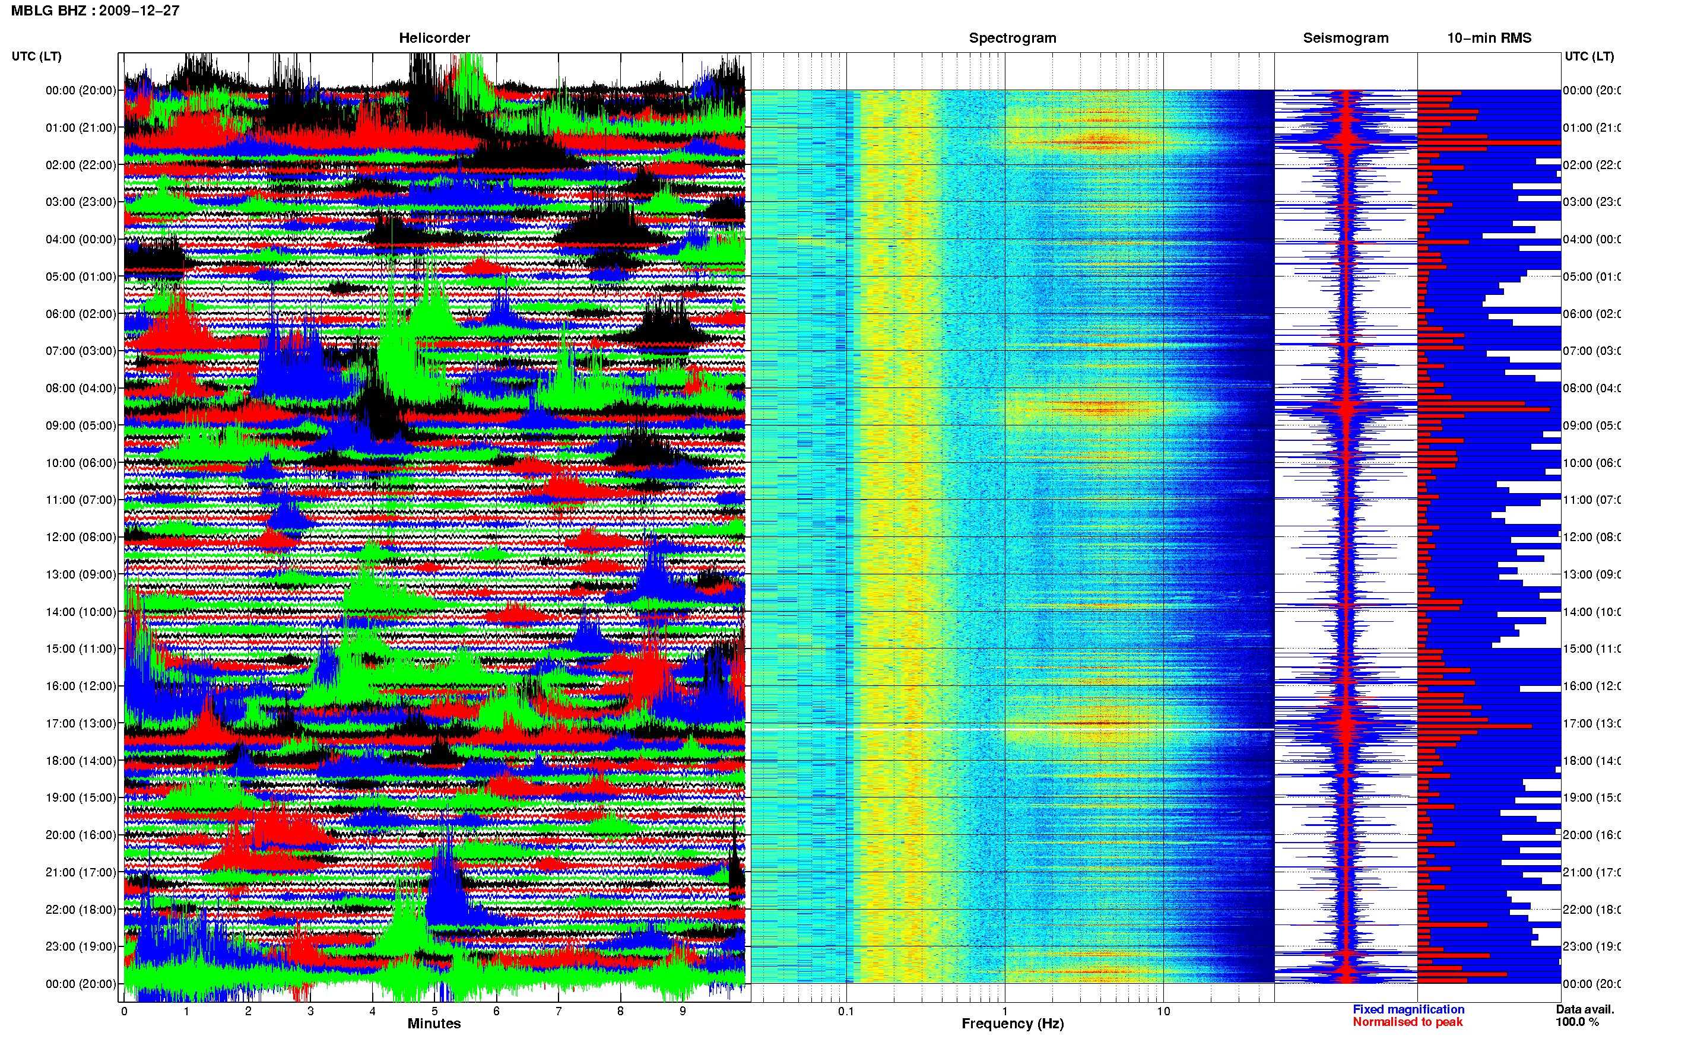Click the 'Fixed magnification' legend text
This screenshot has height=1055, width=1688.
pyautogui.click(x=1408, y=1010)
